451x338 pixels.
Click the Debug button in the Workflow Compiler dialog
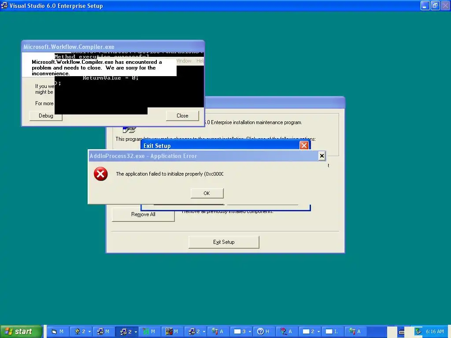click(46, 116)
